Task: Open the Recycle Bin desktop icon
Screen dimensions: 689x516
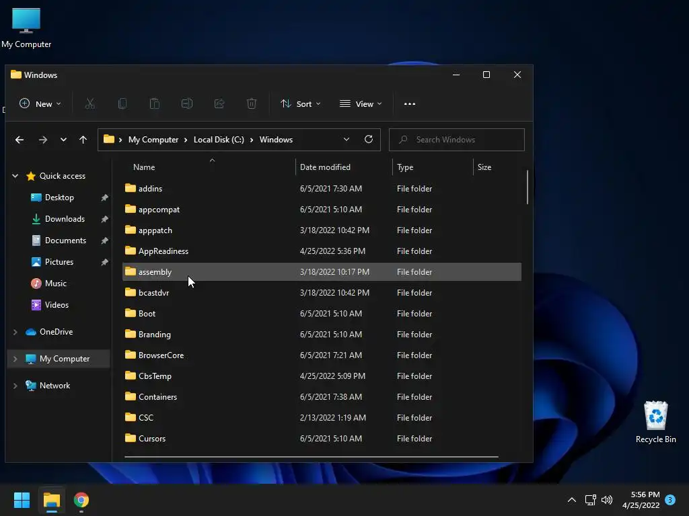Action: (655, 422)
